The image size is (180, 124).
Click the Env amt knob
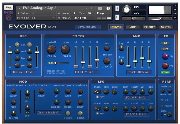click(107, 61)
